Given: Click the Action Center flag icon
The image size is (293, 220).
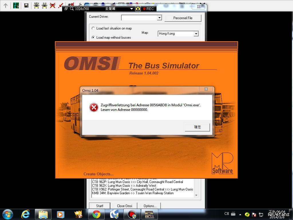Looking at the screenshot, I should pyautogui.click(x=254, y=214).
